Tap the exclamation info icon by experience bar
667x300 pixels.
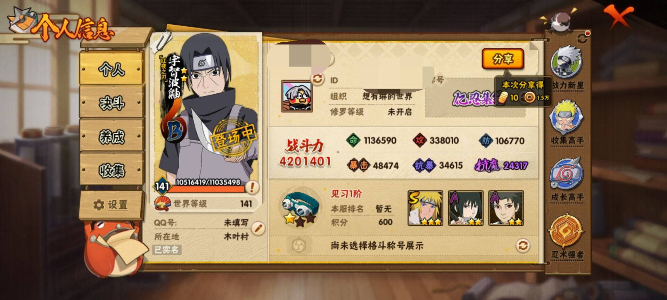click(x=252, y=187)
